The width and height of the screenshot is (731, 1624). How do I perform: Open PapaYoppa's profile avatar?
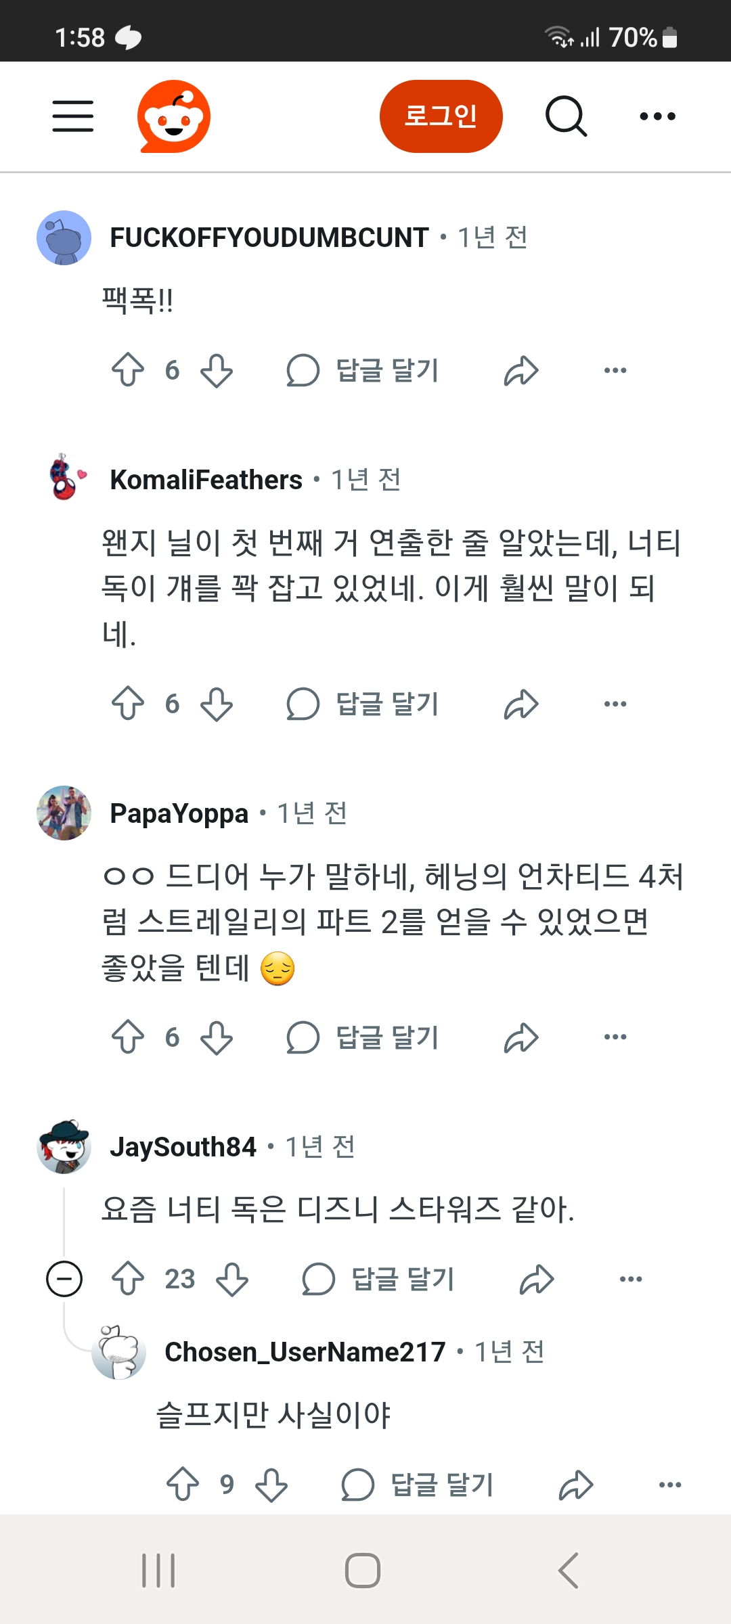pos(64,813)
